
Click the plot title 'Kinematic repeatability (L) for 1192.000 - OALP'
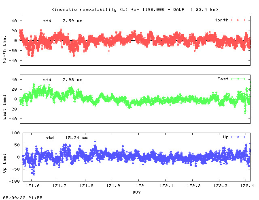tap(118, 10)
